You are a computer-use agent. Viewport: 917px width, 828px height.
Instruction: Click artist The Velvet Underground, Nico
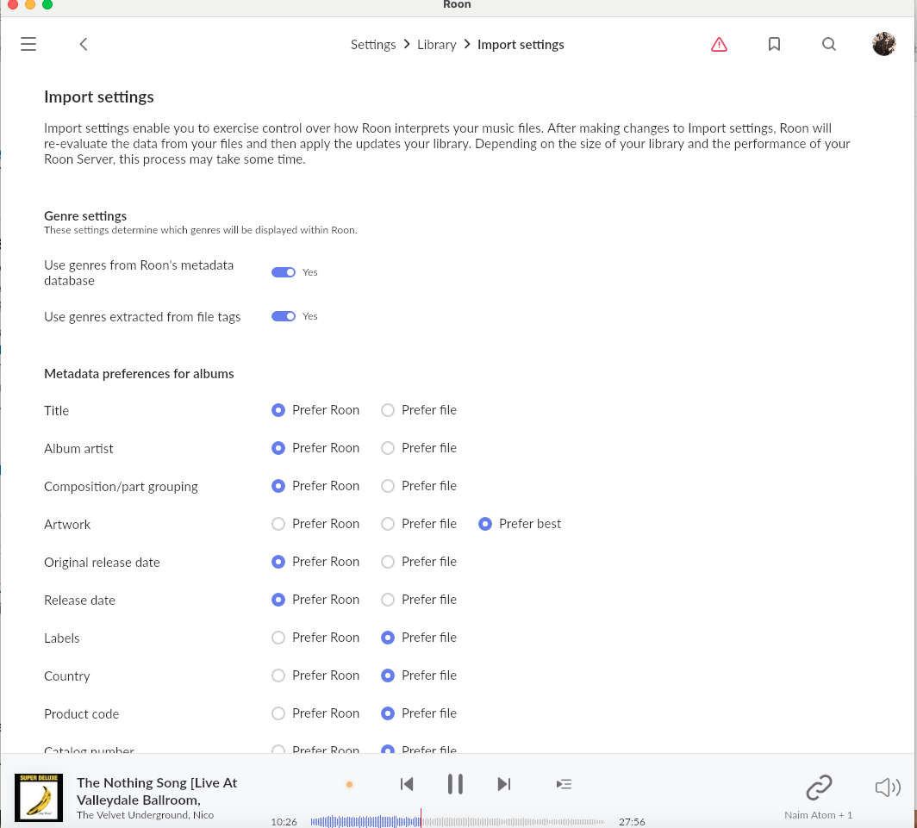tap(145, 815)
